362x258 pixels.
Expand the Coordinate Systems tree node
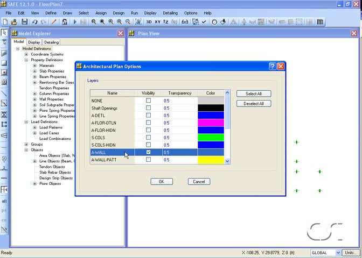point(26,54)
